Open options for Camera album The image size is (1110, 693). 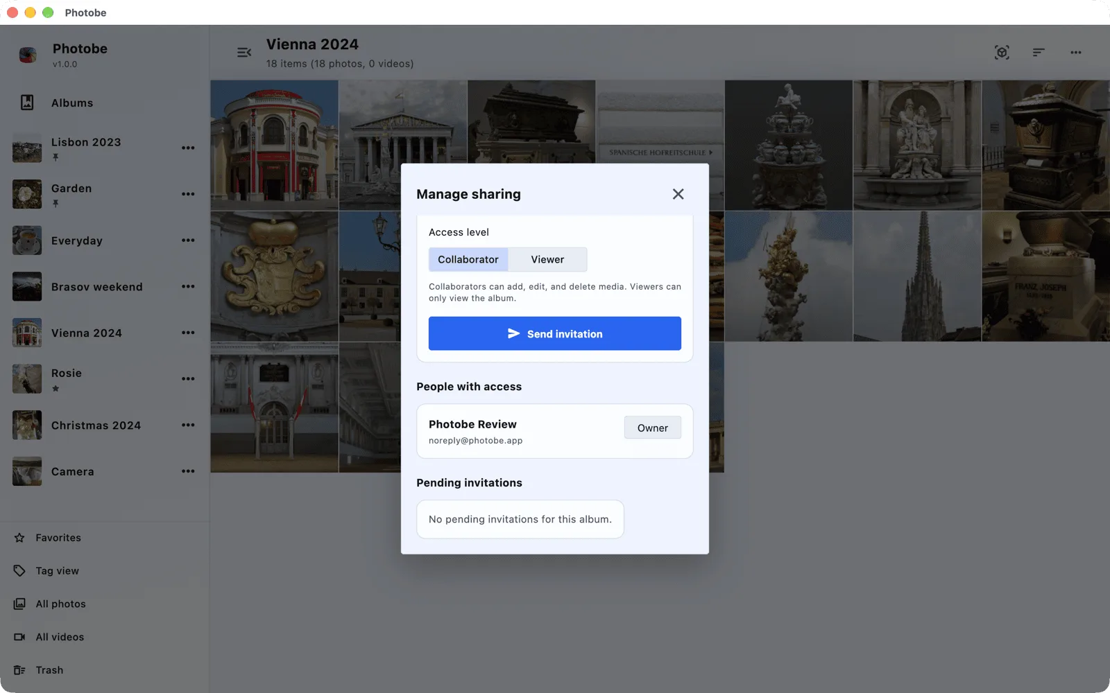pyautogui.click(x=188, y=471)
